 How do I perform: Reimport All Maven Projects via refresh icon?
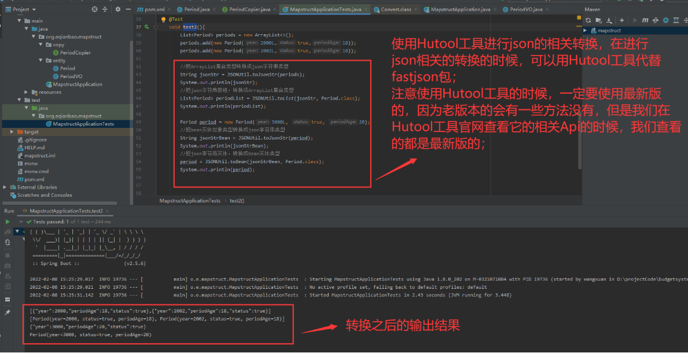pyautogui.click(x=588, y=20)
